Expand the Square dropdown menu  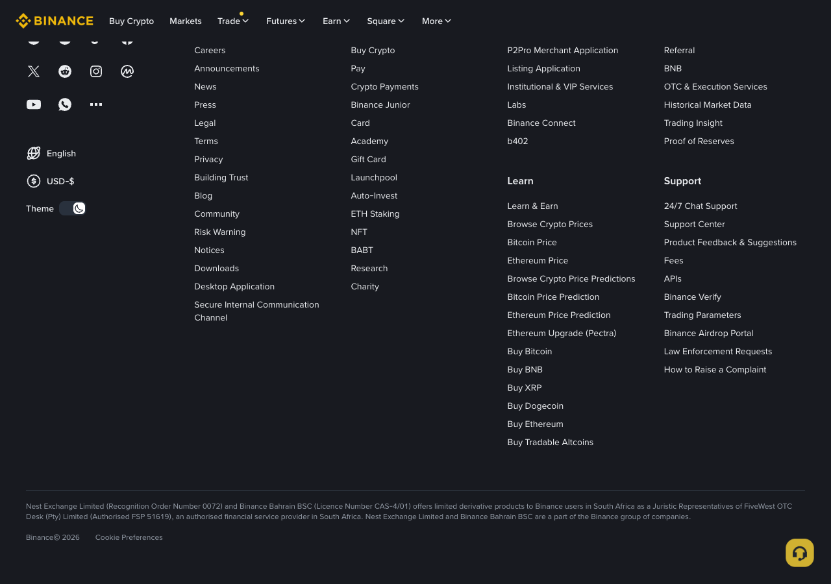point(386,21)
